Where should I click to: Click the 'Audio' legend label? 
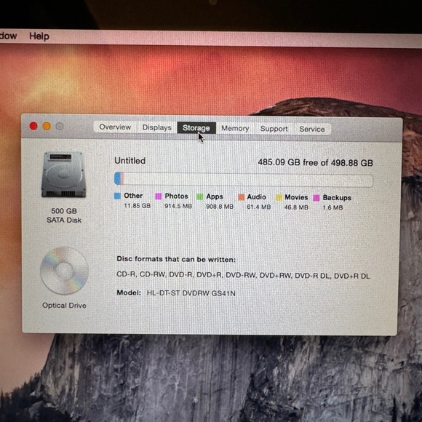[x=257, y=197]
